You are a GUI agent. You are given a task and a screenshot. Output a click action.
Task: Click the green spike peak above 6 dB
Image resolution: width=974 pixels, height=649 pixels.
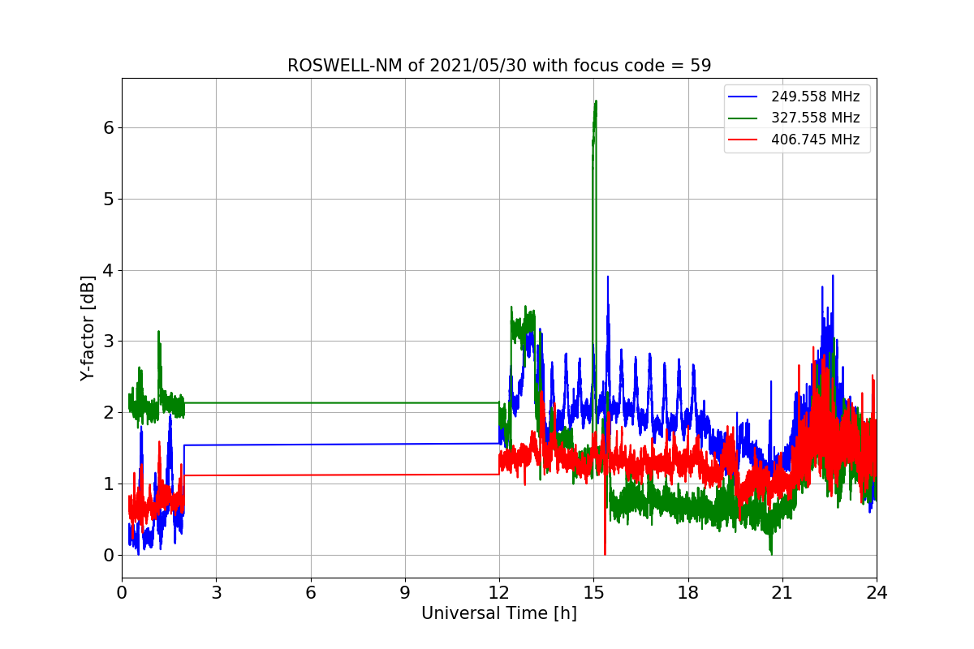click(x=596, y=102)
